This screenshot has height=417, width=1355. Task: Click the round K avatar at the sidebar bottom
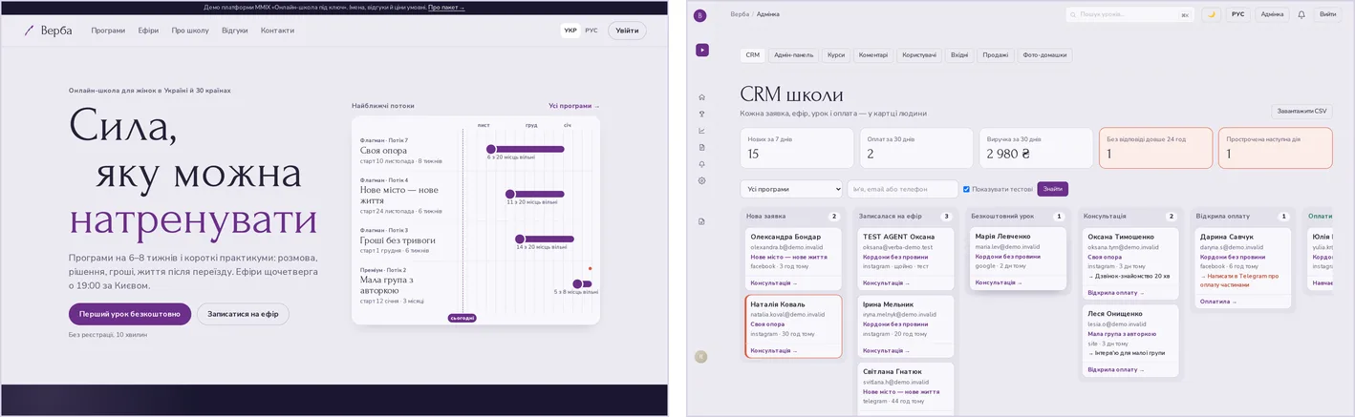tap(701, 357)
